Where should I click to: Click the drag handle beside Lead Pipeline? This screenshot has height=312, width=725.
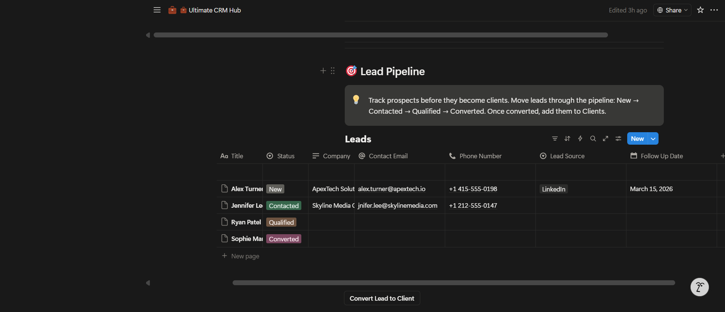point(333,71)
